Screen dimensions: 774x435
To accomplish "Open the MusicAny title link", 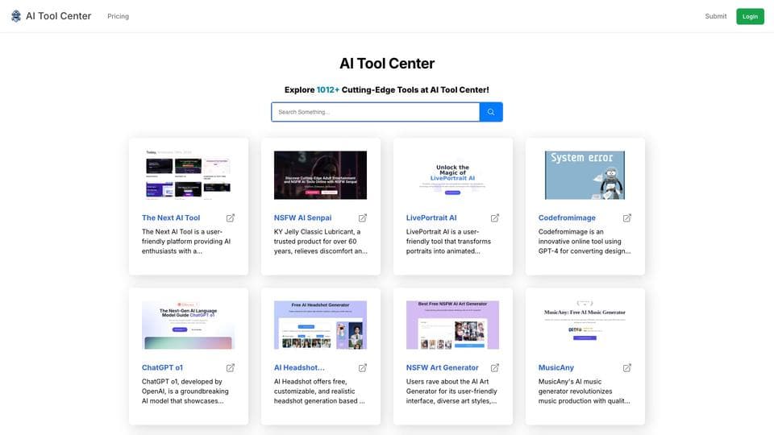I will point(556,368).
